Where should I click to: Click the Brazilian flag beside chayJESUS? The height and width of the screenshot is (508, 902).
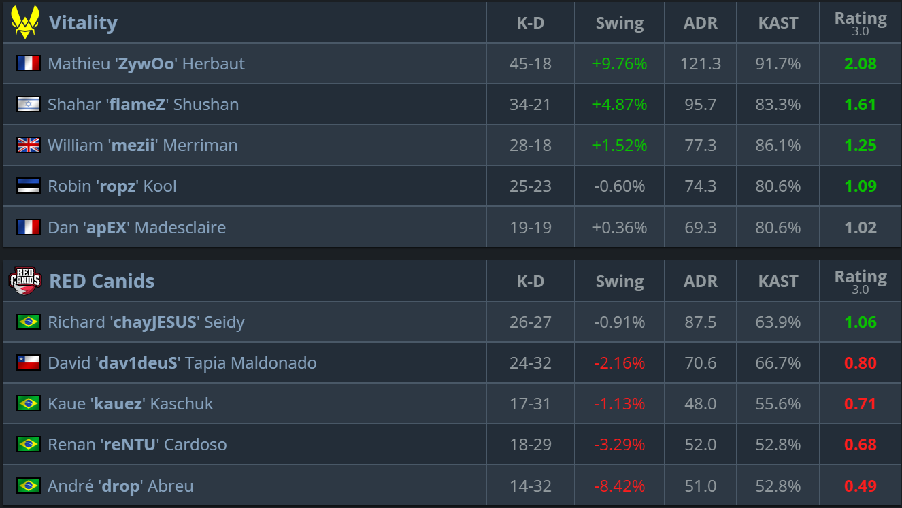29,322
